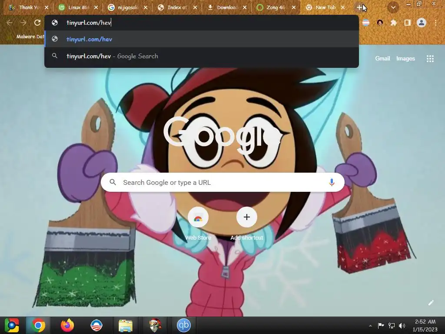
Task: Launch Firefox from the taskbar
Action: pos(67,325)
